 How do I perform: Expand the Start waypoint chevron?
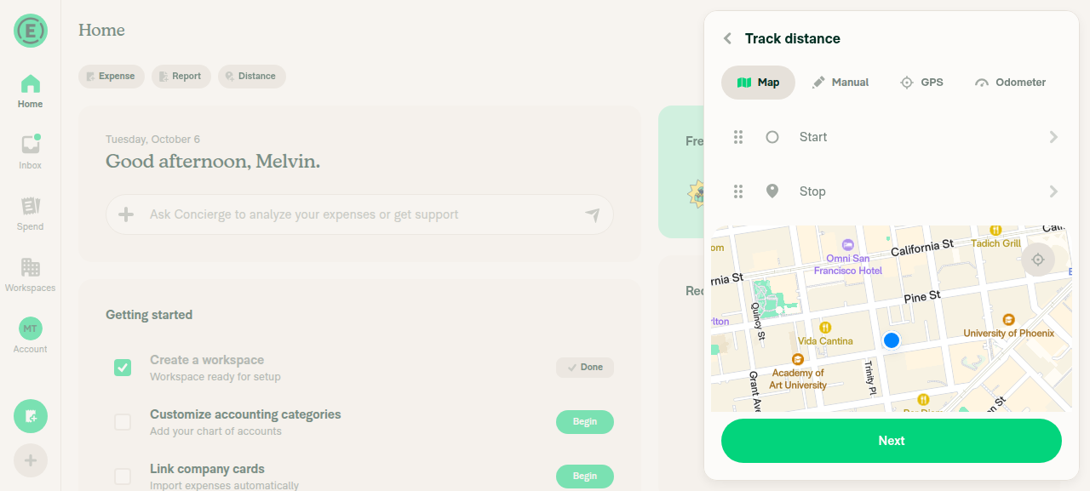coord(1053,137)
